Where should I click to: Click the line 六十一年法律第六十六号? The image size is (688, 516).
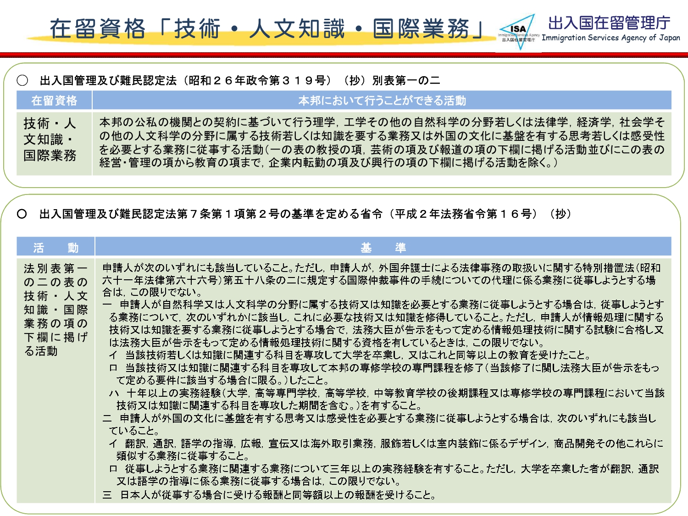coord(379,280)
